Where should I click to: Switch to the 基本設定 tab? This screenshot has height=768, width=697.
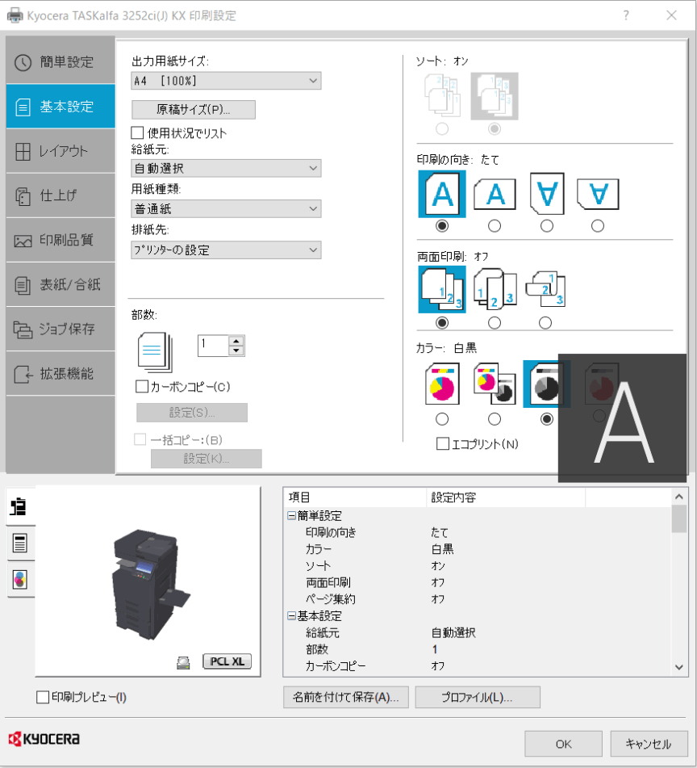click(x=61, y=107)
